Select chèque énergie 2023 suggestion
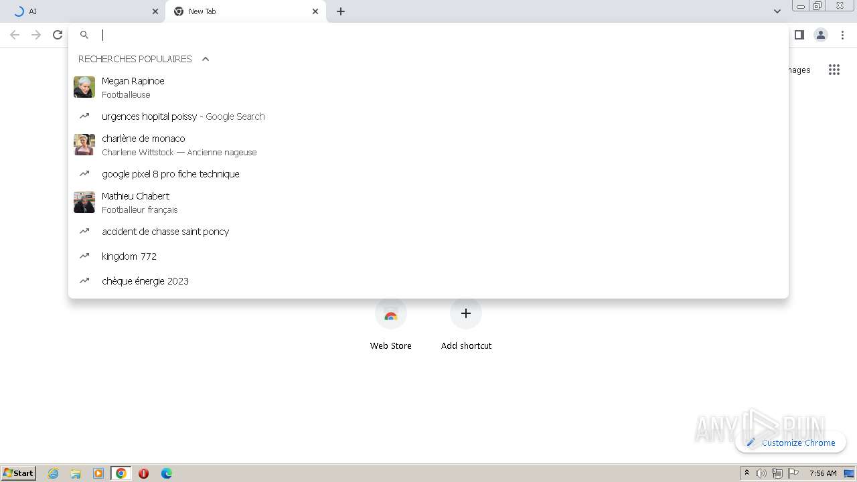This screenshot has width=857, height=482. point(428,281)
